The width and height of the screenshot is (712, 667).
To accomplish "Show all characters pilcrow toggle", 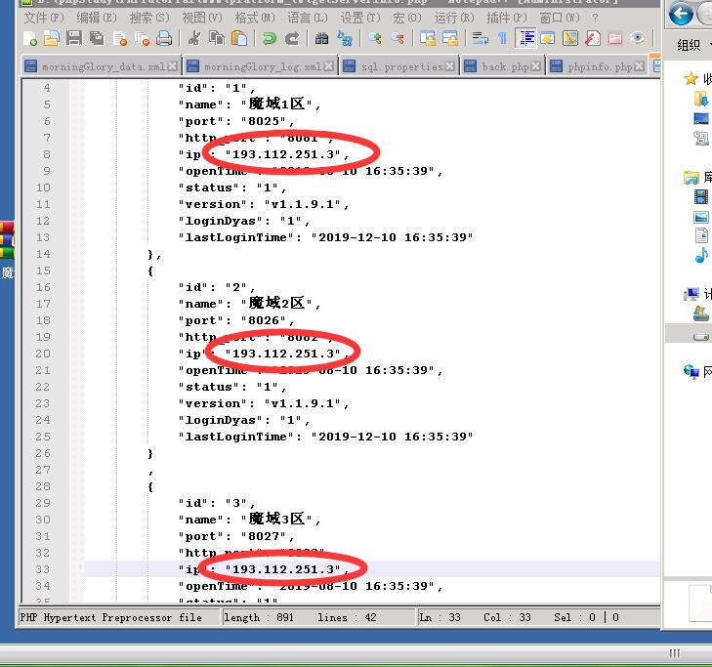I will tap(502, 39).
